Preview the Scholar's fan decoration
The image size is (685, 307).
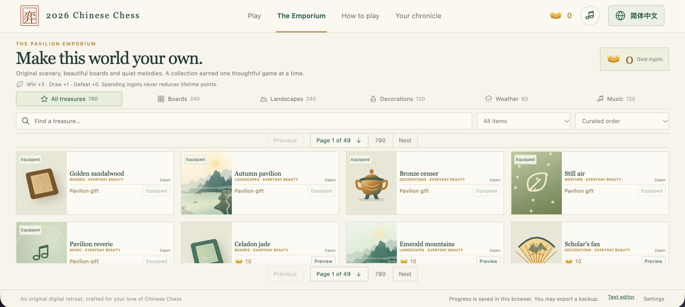point(653,260)
